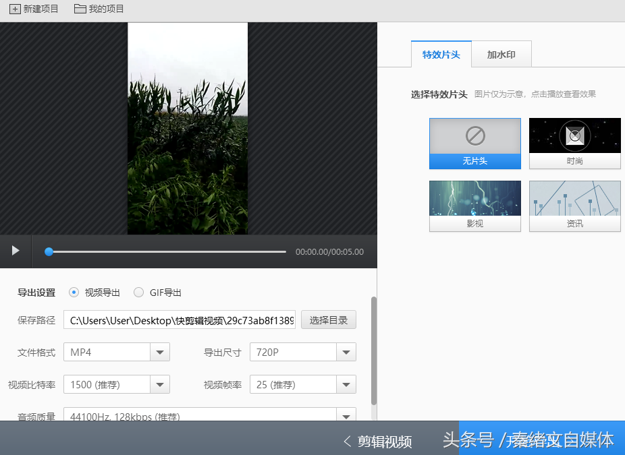Click the 新建项目 plus icon
Image resolution: width=625 pixels, height=455 pixels.
(x=15, y=9)
